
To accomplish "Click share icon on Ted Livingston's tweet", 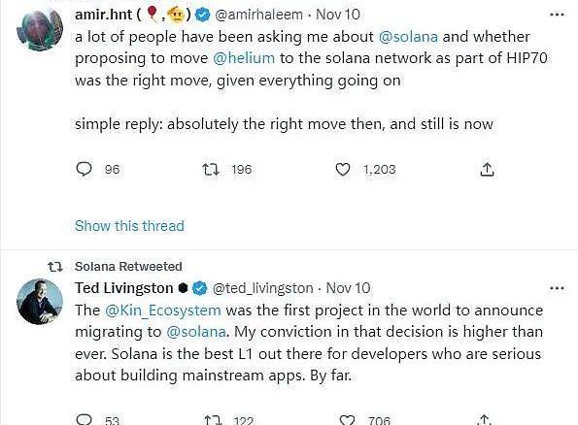I will 485,419.
